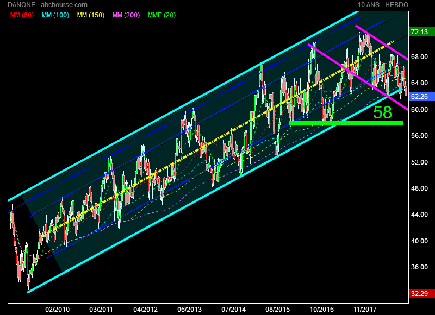Click the 10 ANS - HEBDO label
This screenshot has height=315, width=435.
pyautogui.click(x=383, y=5)
